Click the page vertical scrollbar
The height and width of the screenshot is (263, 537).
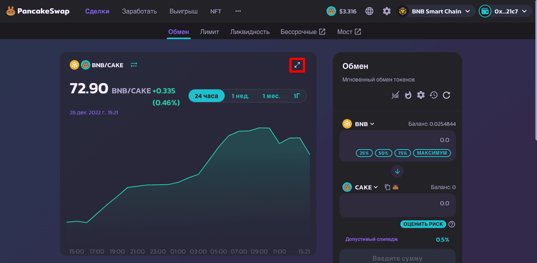[535, 71]
